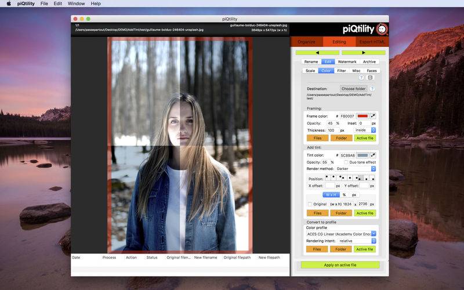The height and width of the screenshot is (290, 464).
Task: Apply tint to Active file
Action: (x=365, y=213)
